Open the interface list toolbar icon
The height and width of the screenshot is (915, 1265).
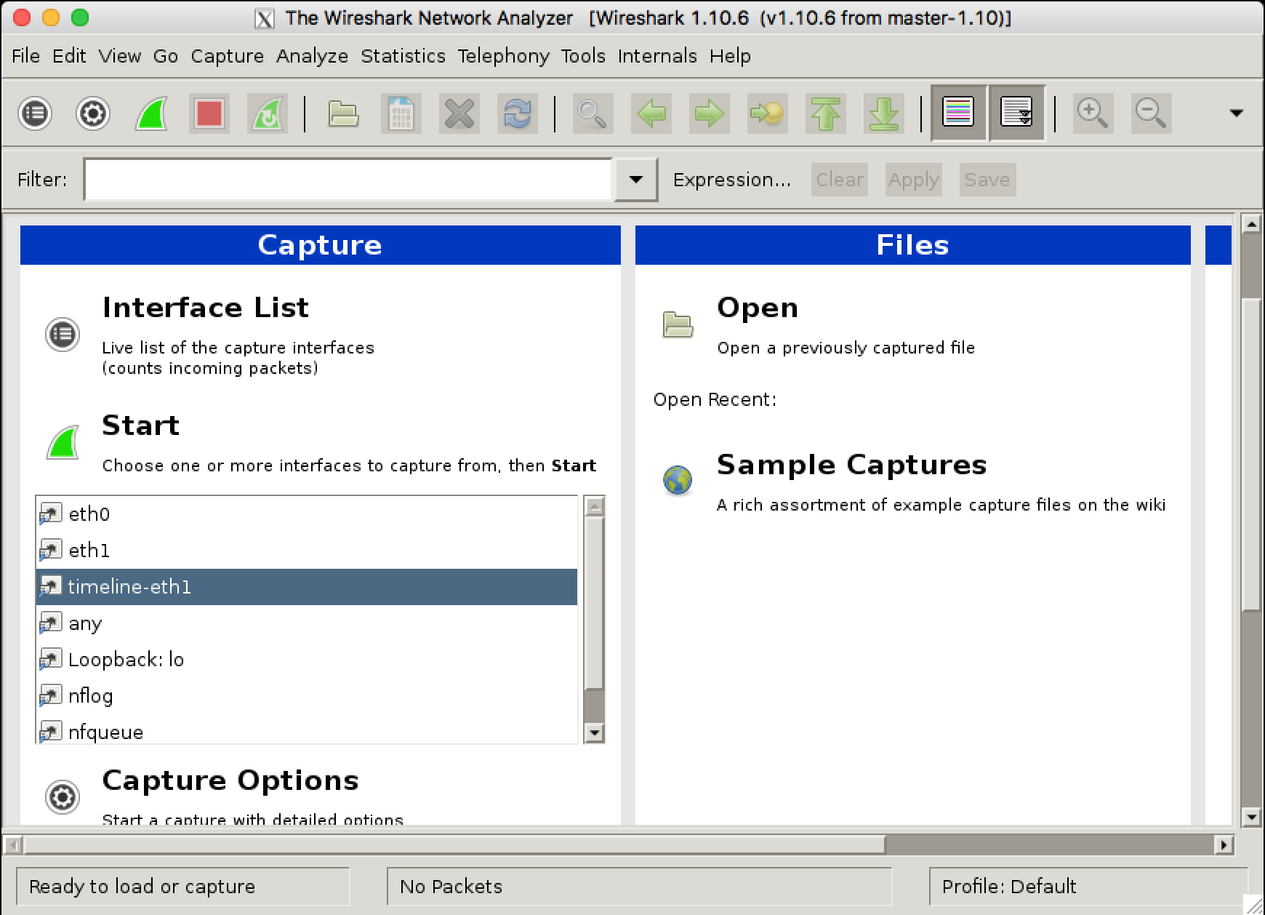[35, 113]
